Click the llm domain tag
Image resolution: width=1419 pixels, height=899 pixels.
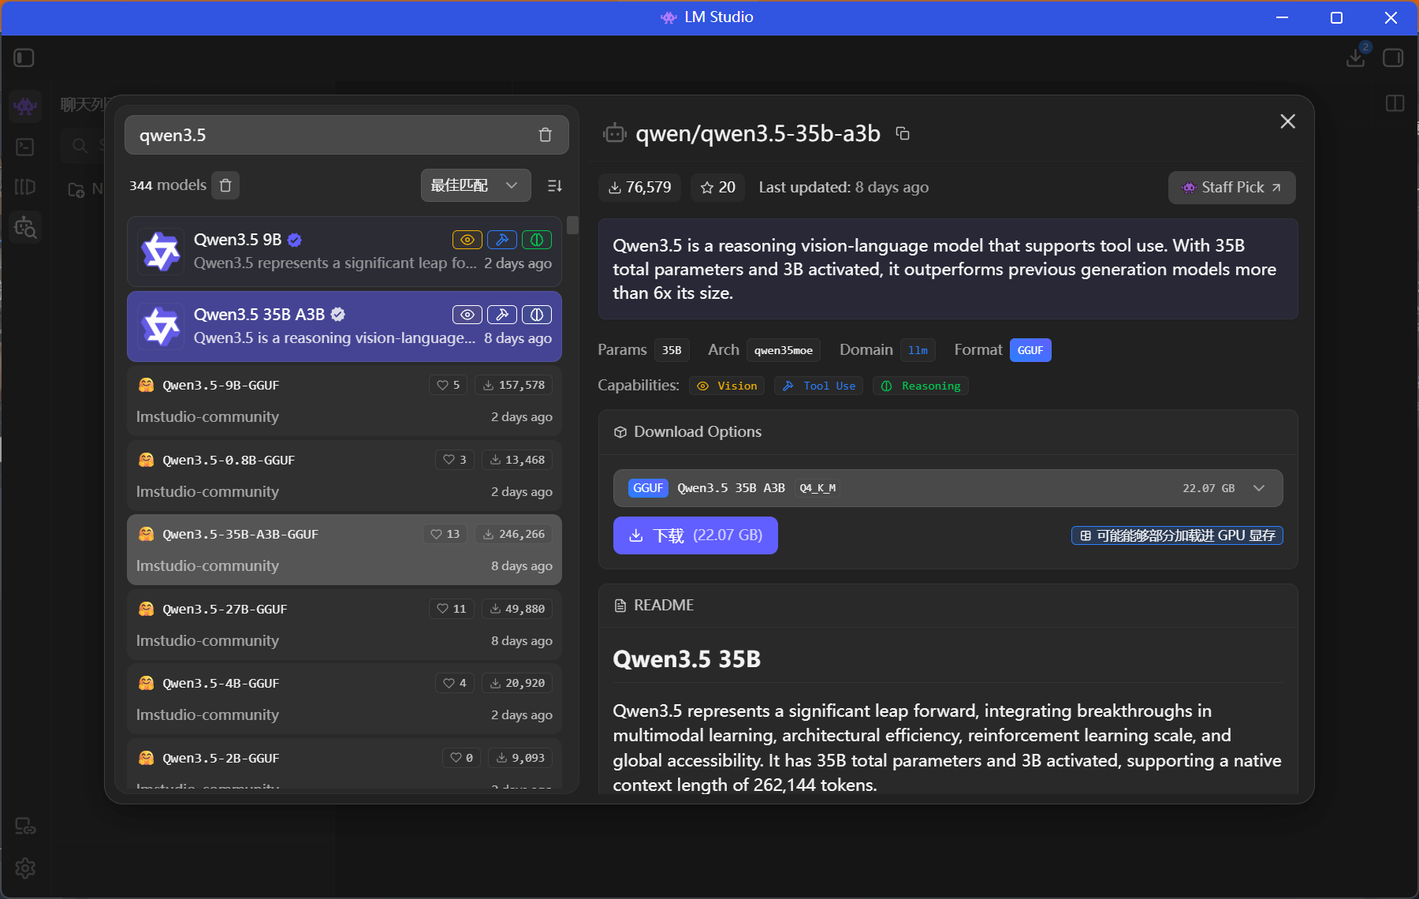(x=918, y=350)
